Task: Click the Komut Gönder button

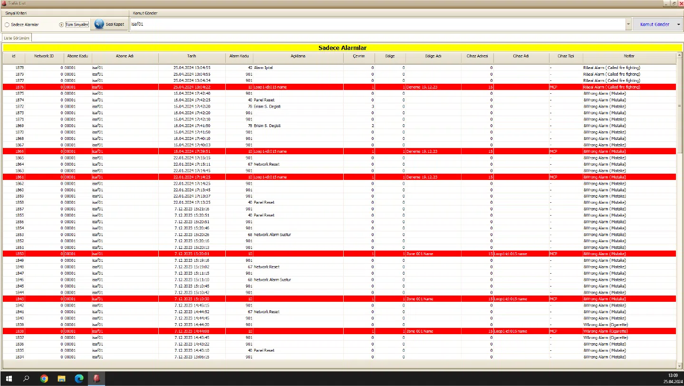Action: click(x=654, y=24)
